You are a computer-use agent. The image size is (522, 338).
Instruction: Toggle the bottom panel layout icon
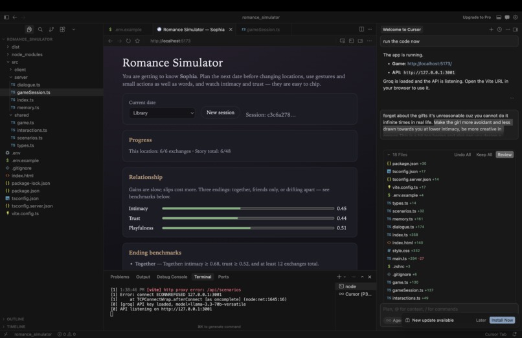[x=499, y=17]
